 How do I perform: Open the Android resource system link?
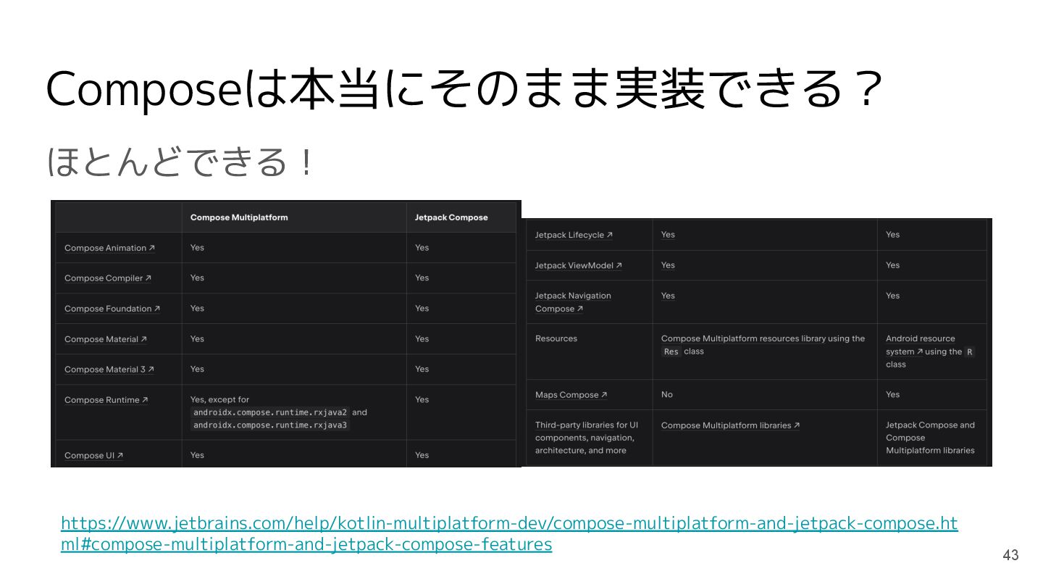(921, 345)
